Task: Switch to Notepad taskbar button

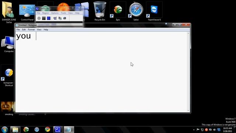Action: pos(69,130)
